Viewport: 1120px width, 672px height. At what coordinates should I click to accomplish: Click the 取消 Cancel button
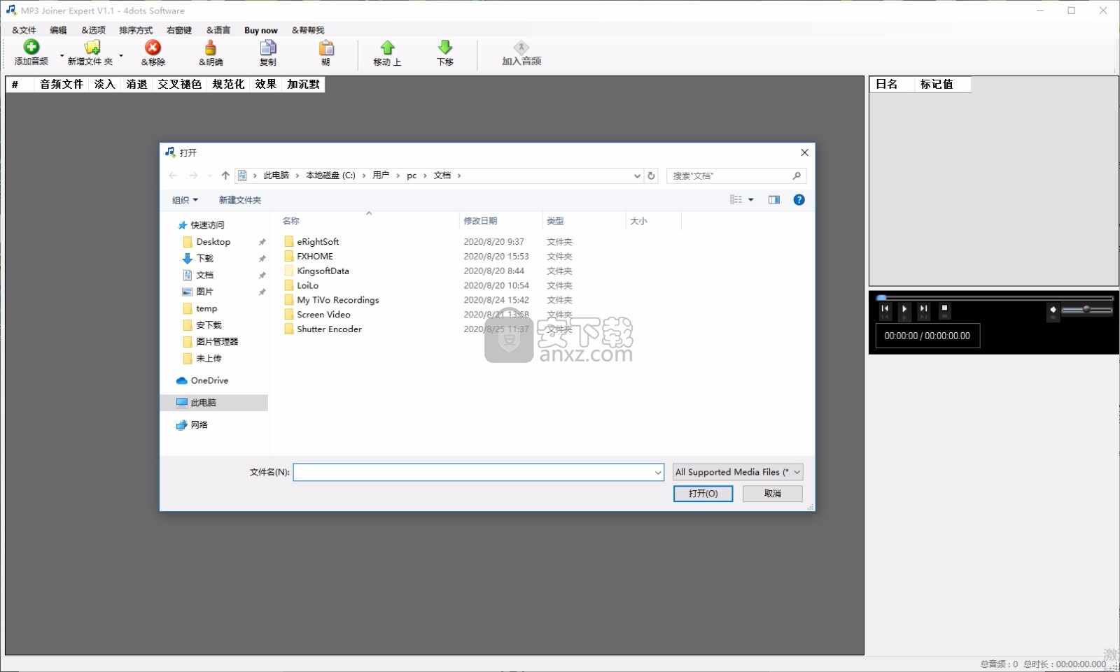[x=772, y=494]
